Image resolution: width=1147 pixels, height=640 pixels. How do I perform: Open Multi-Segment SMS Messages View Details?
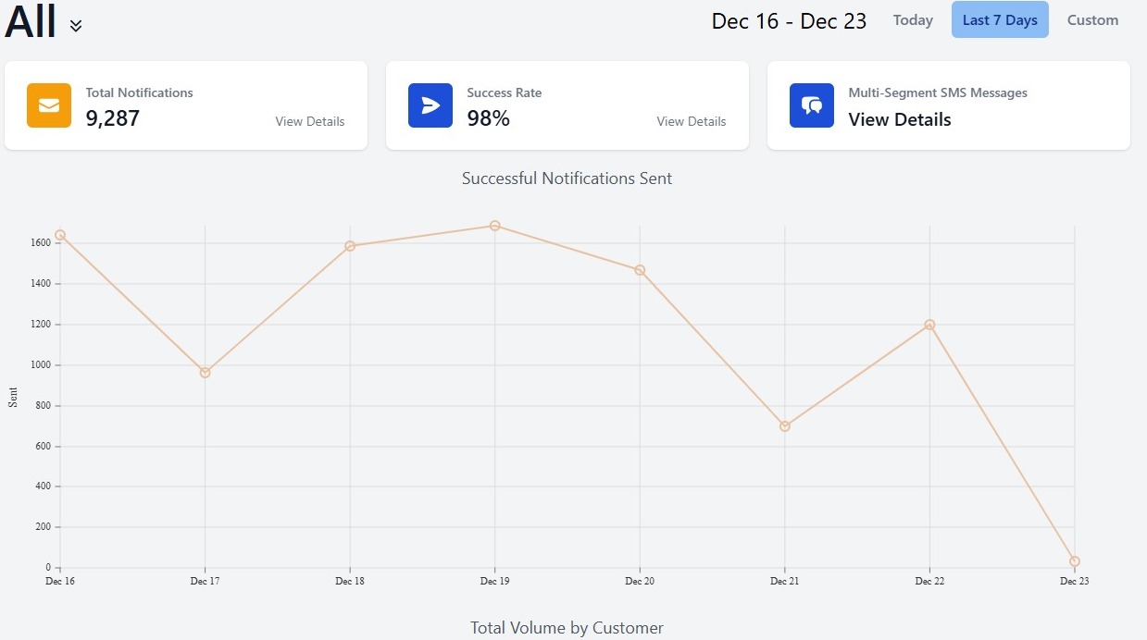pyautogui.click(x=900, y=119)
